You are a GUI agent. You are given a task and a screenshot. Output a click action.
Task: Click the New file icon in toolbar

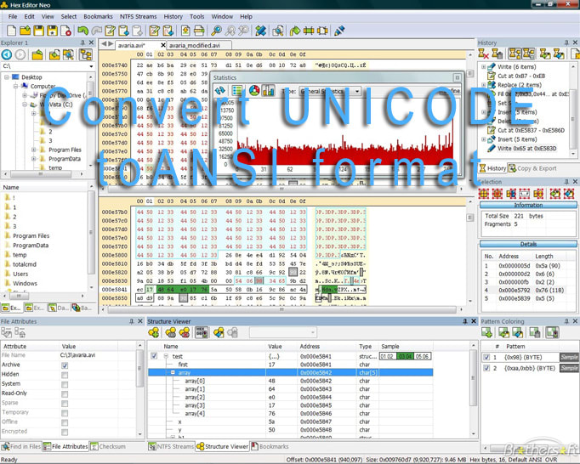[x=11, y=31]
